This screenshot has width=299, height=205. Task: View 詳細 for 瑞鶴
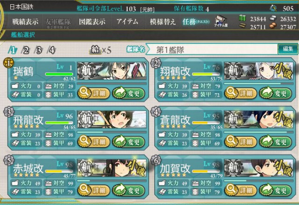pos(94,93)
